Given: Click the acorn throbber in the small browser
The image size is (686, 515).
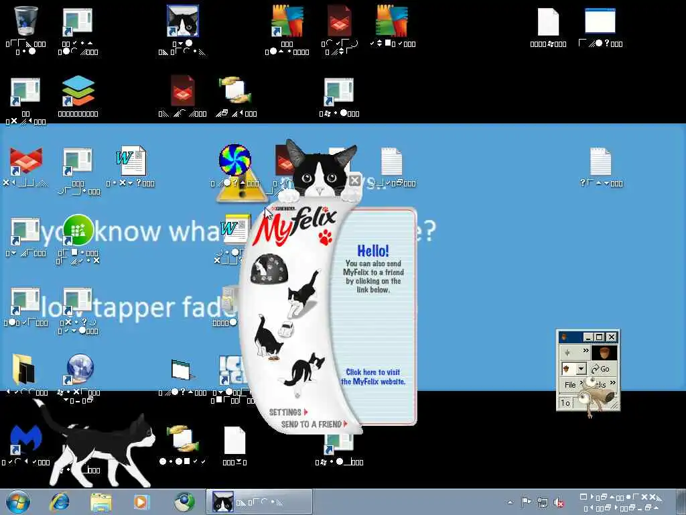Looking at the screenshot, I should pyautogui.click(x=604, y=353).
